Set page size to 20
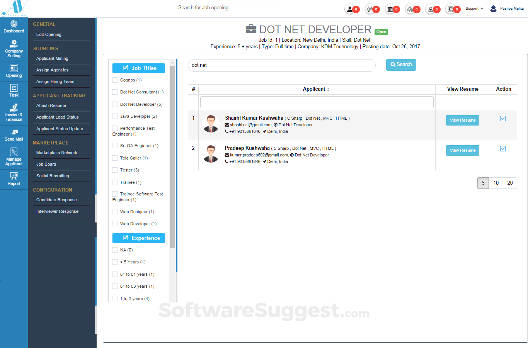528x348 pixels. coord(510,183)
